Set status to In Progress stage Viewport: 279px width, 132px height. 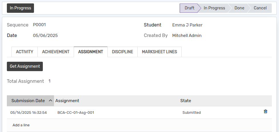tap(214, 8)
